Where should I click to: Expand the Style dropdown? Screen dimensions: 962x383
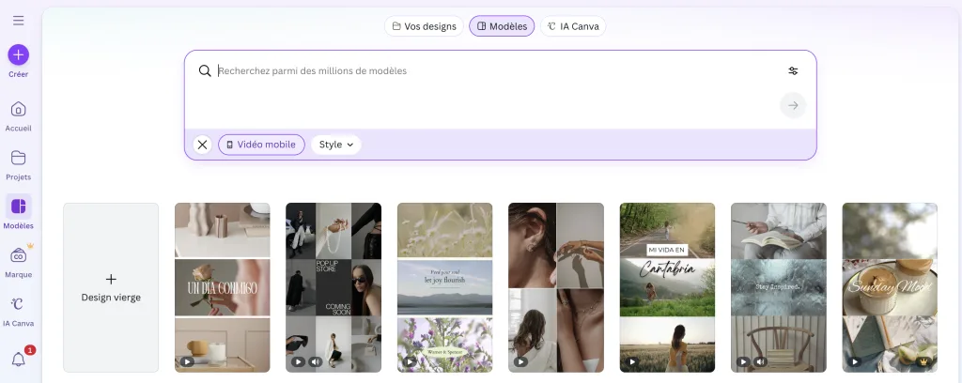click(x=336, y=145)
